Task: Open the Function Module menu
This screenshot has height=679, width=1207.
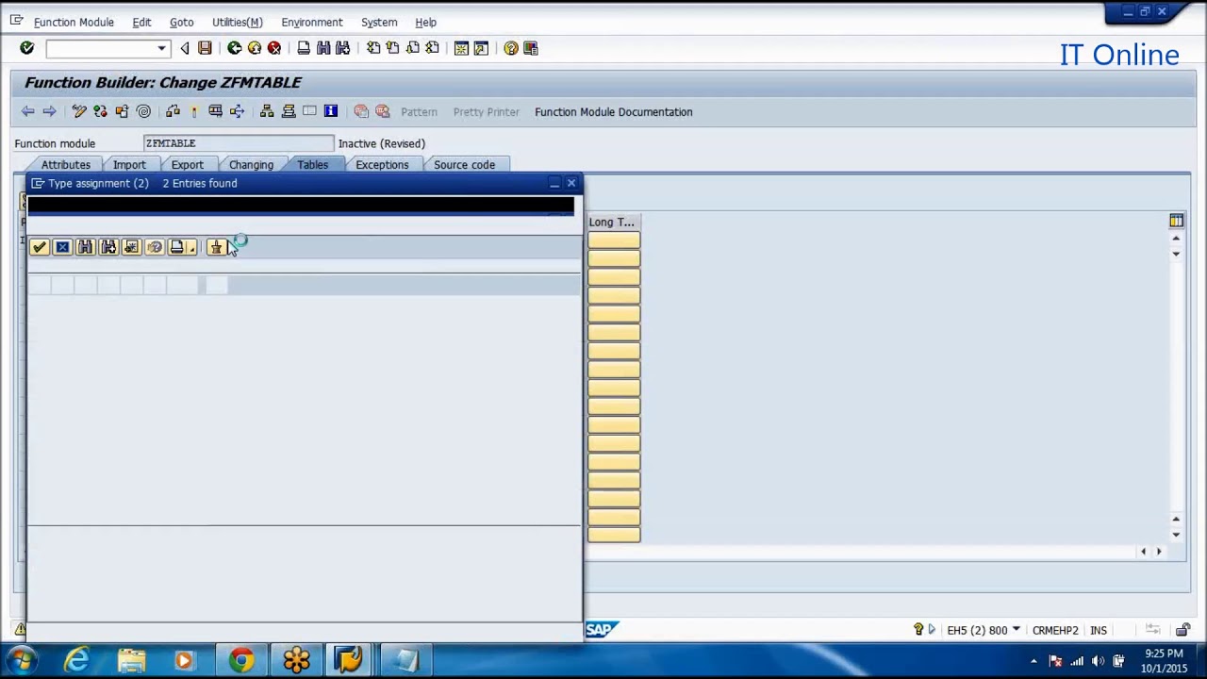Action: coord(74,22)
